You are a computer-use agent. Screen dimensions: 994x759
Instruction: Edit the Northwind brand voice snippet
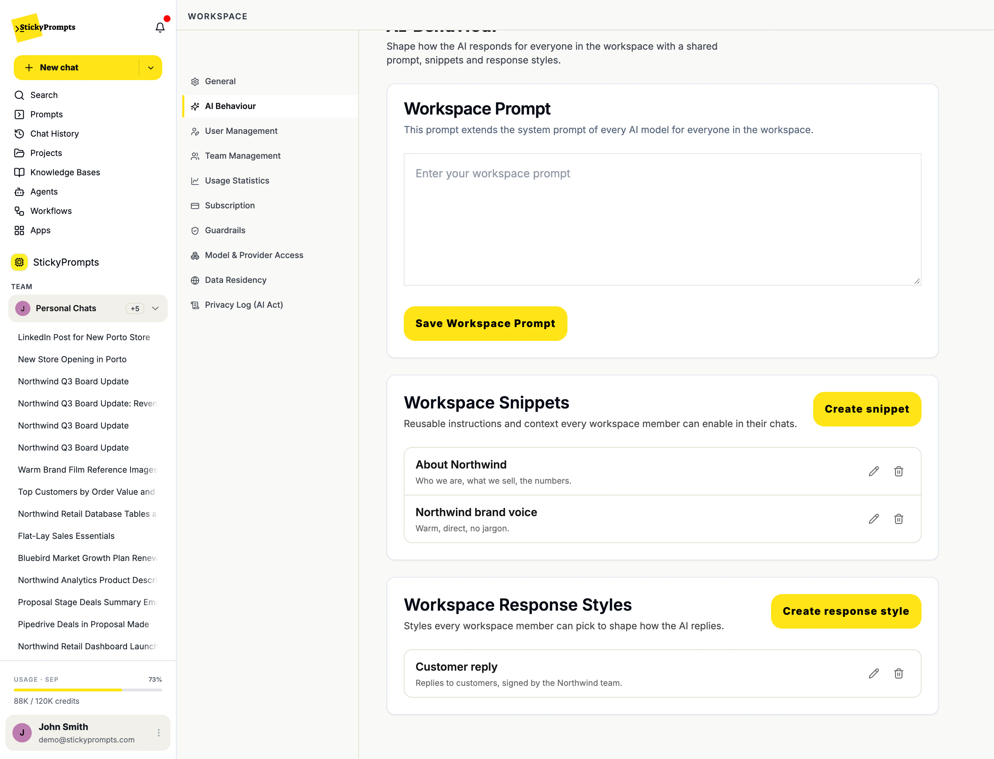pyautogui.click(x=874, y=519)
